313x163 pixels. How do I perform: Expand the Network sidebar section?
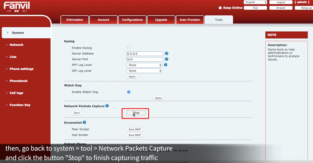[16, 45]
